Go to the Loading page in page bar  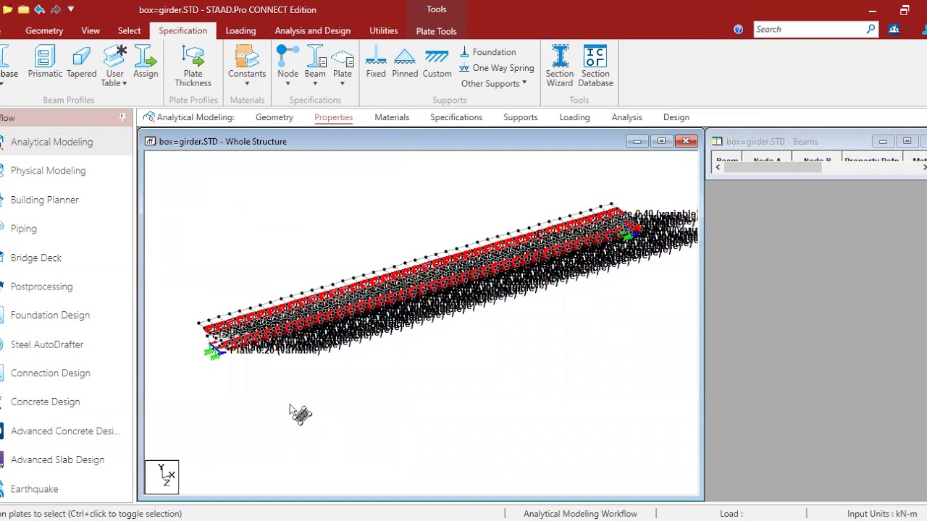click(x=574, y=117)
